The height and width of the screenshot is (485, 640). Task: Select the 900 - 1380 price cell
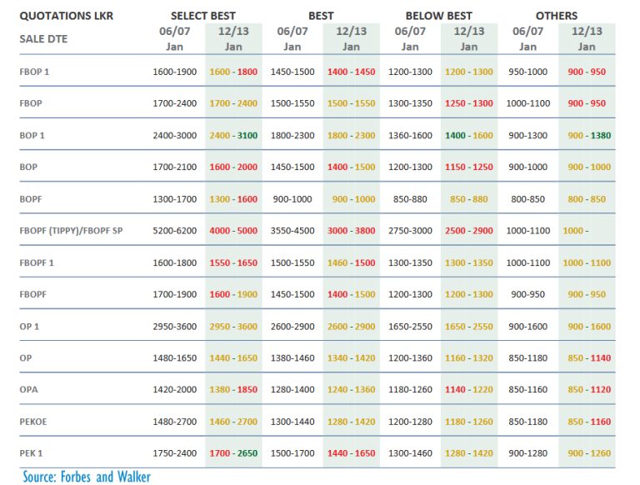(x=587, y=136)
